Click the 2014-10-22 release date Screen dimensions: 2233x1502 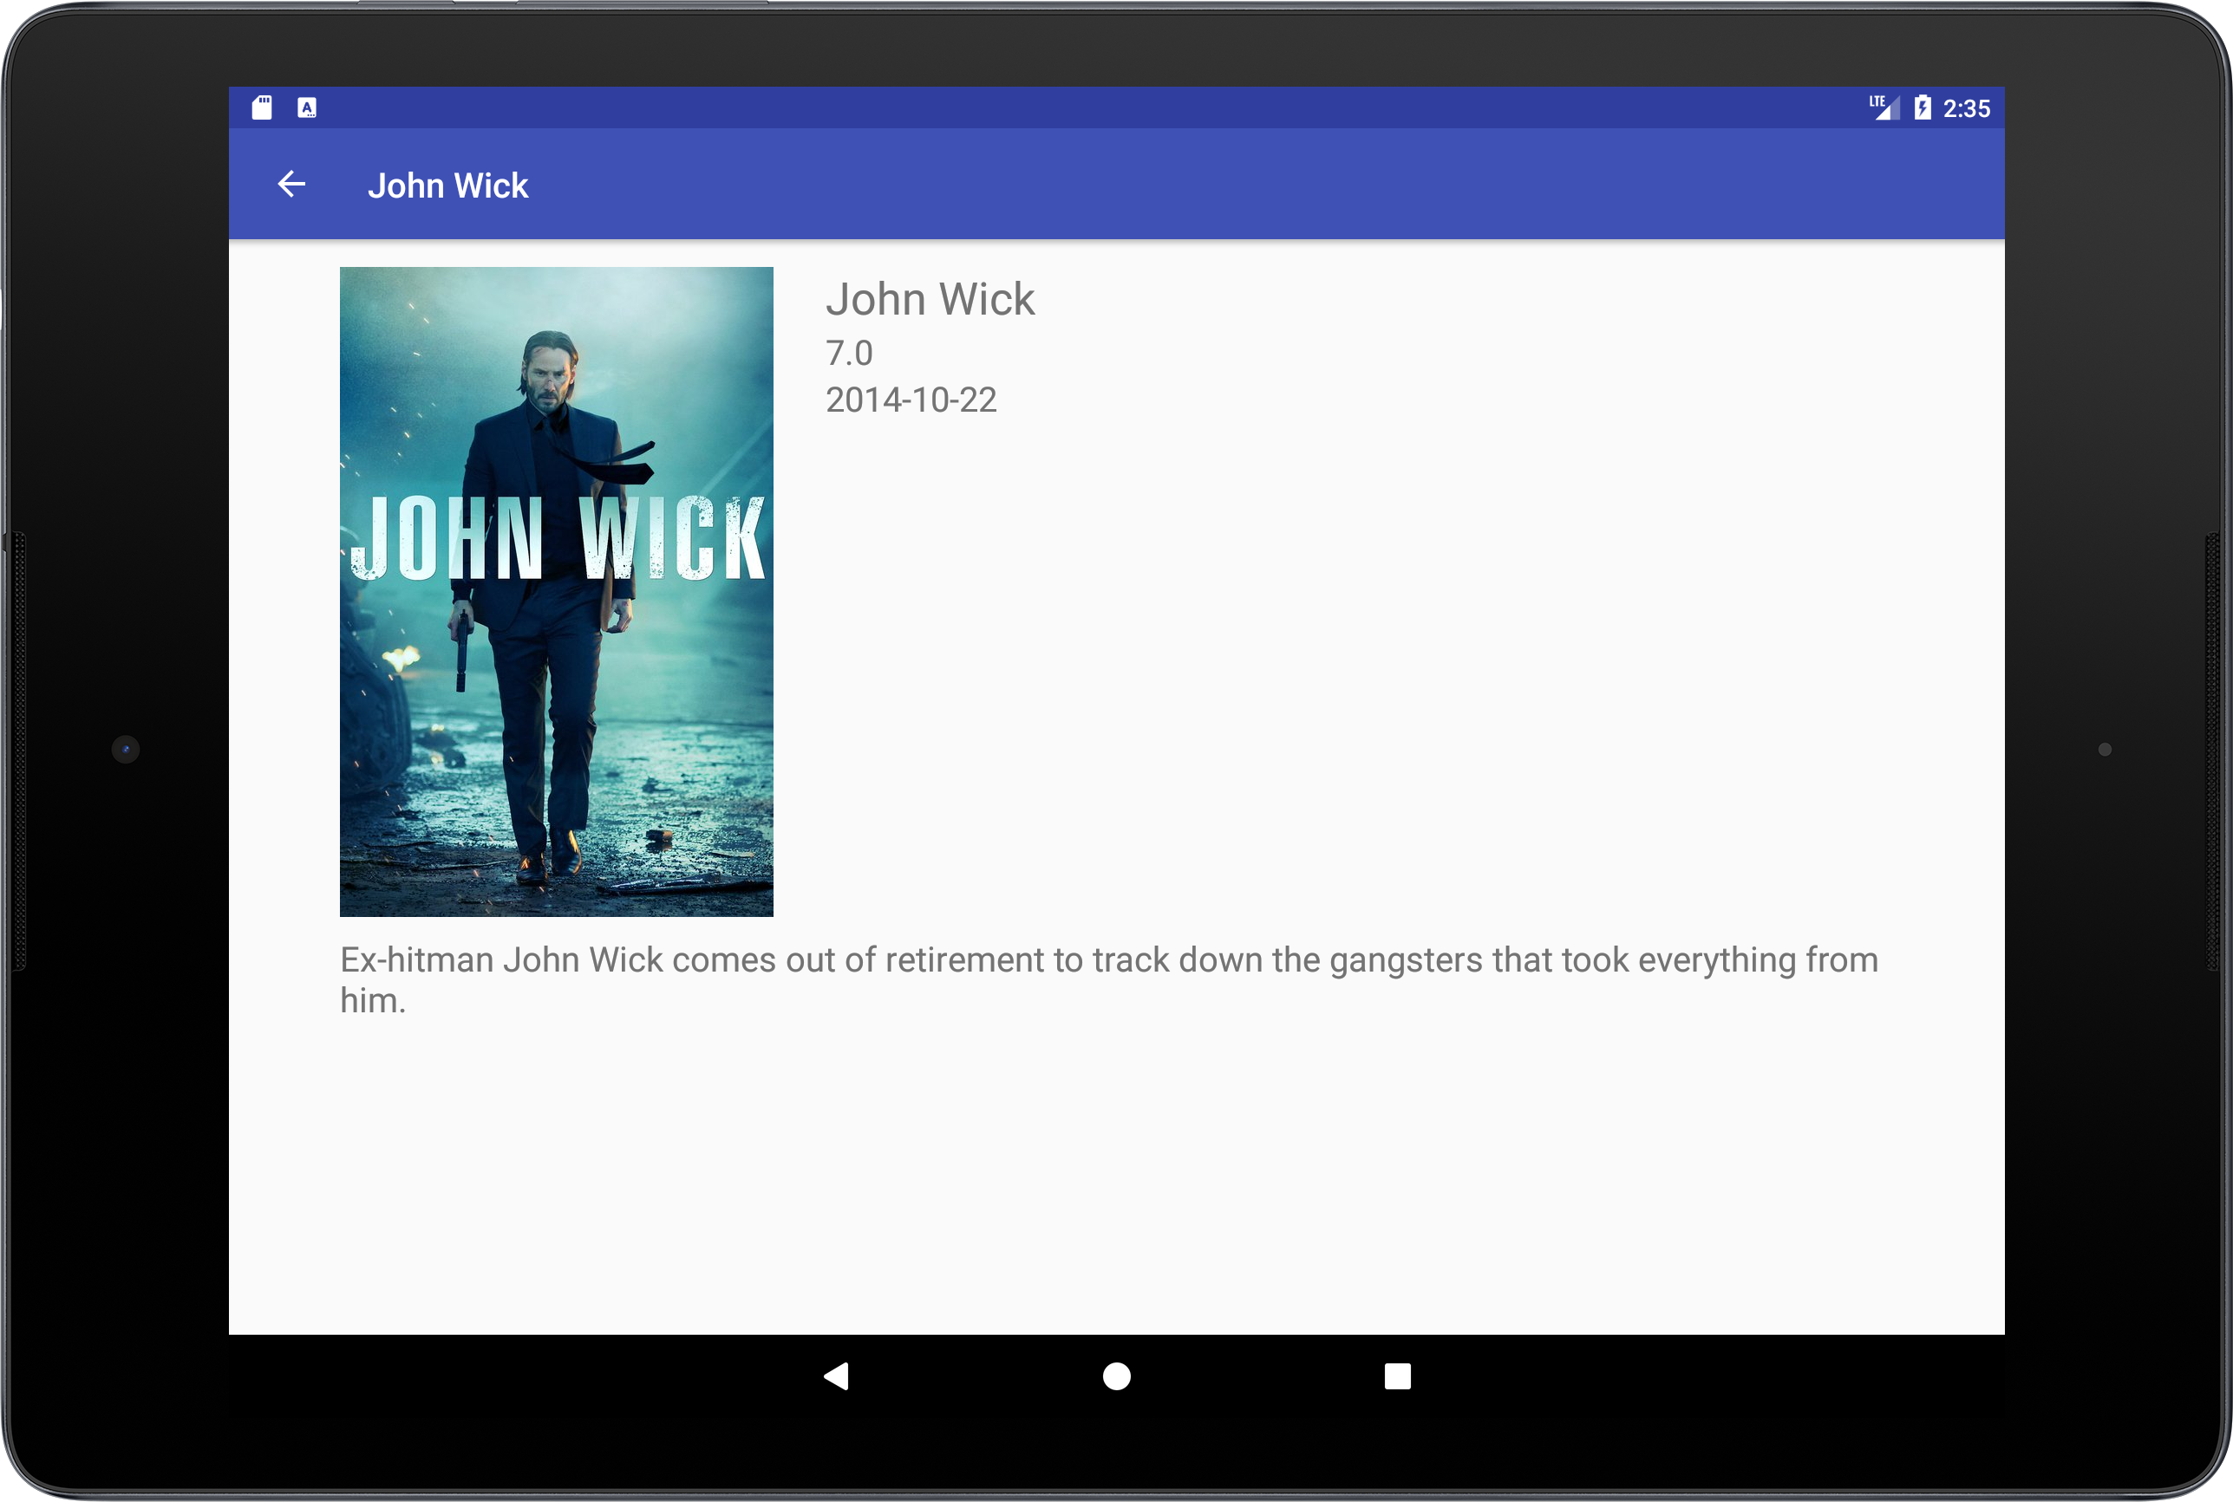click(911, 400)
